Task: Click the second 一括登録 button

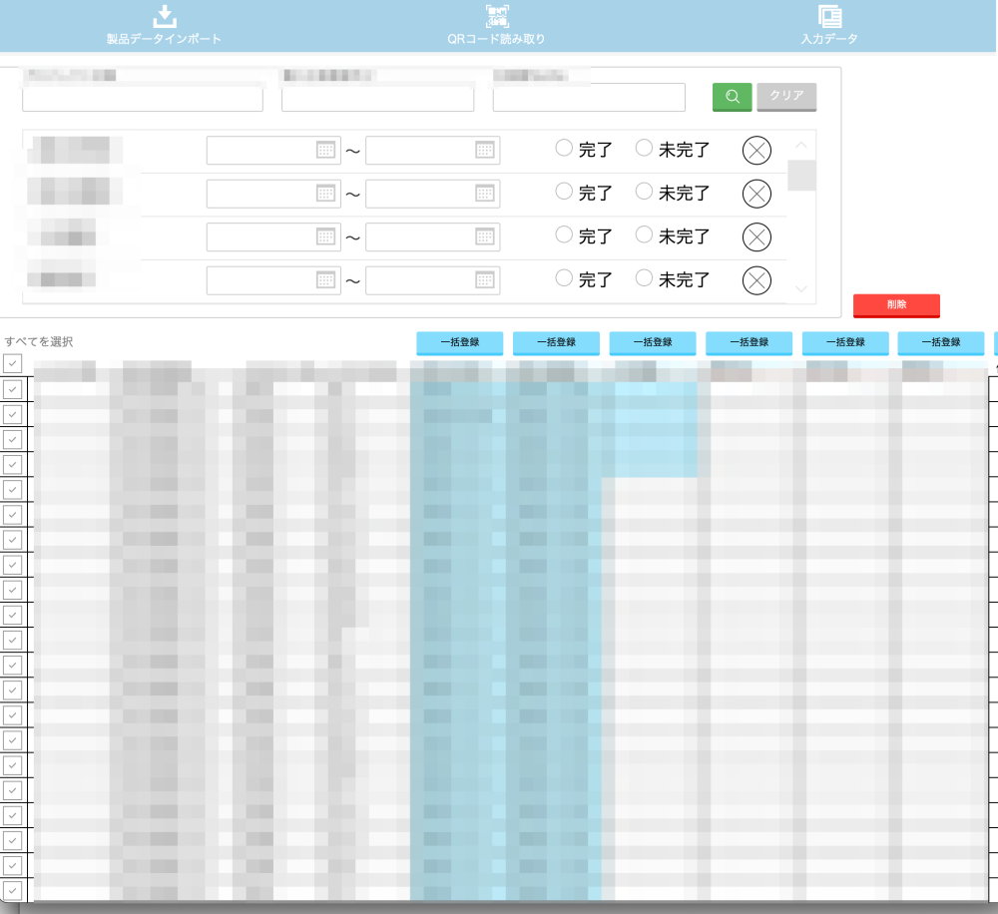Action: (556, 343)
